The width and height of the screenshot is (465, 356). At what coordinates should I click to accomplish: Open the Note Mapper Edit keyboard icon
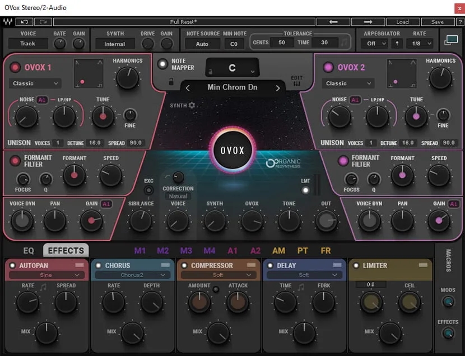[296, 84]
